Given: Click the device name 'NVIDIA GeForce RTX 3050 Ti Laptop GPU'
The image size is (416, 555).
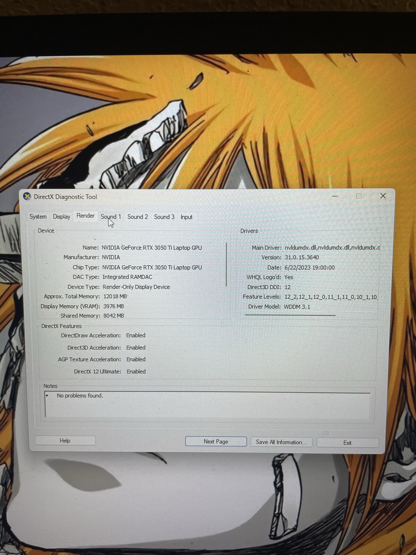Looking at the screenshot, I should pos(152,248).
